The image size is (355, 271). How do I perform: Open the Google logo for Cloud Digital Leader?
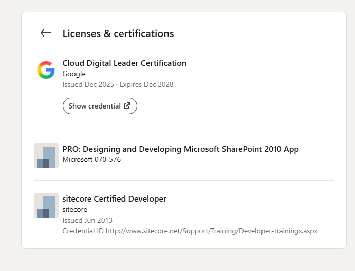46,70
